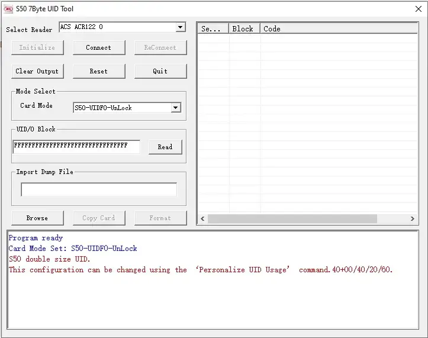
Task: Click the Block column header
Action: [x=243, y=28]
